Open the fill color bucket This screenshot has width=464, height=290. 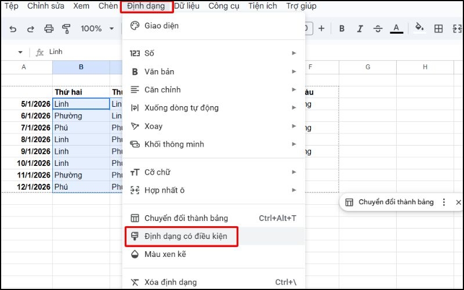419,27
